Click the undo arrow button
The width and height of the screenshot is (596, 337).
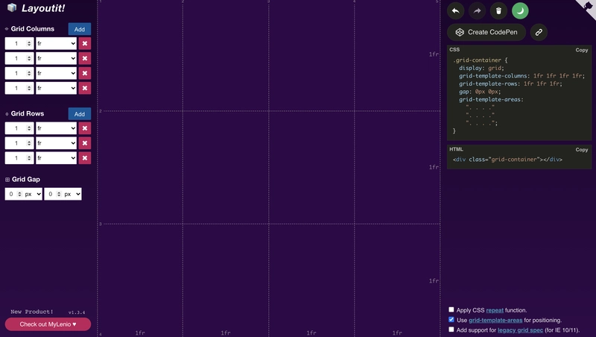[x=455, y=10]
